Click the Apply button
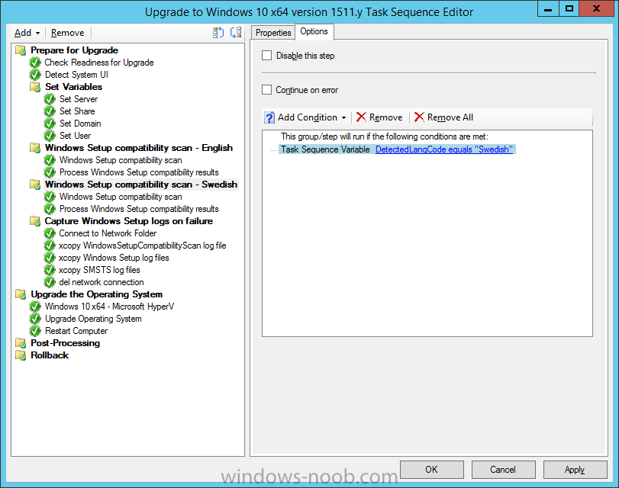619x488 pixels. tap(575, 470)
